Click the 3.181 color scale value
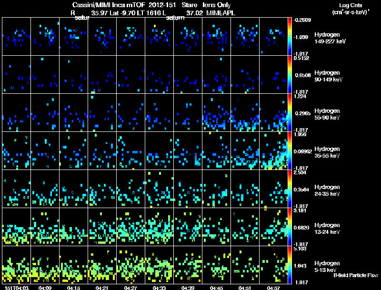The height and width of the screenshot is (290, 381). pyautogui.click(x=300, y=210)
